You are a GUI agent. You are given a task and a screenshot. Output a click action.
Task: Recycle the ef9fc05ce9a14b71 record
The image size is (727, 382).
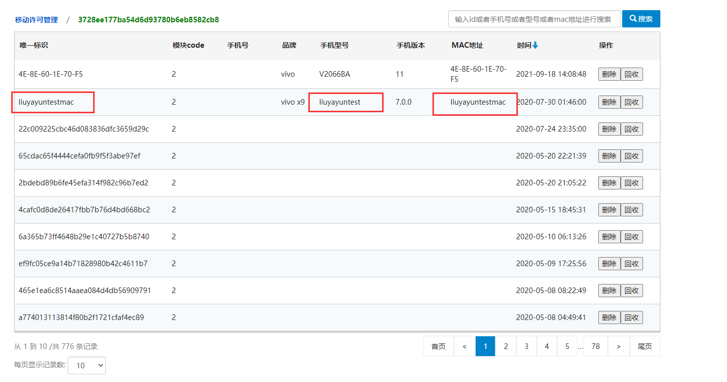coord(631,264)
